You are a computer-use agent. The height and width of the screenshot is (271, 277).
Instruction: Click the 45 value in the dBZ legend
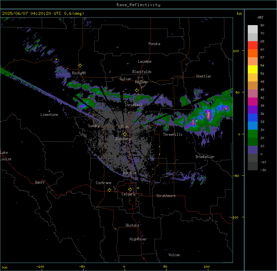(x=262, y=90)
